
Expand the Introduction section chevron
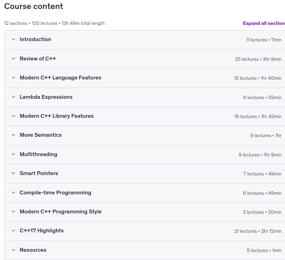tap(13, 39)
